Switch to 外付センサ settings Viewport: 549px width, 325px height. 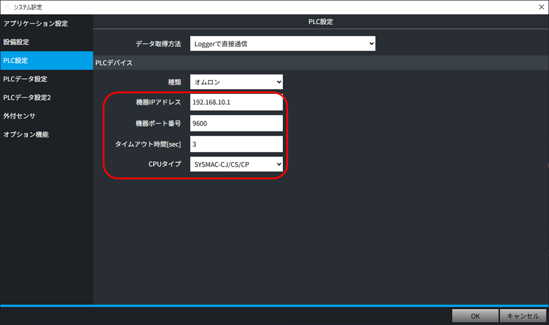(x=19, y=116)
